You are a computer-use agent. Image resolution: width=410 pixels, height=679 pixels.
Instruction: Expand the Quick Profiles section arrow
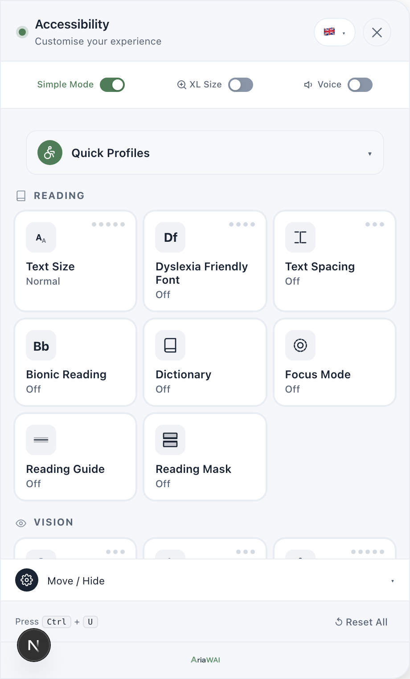click(x=369, y=154)
